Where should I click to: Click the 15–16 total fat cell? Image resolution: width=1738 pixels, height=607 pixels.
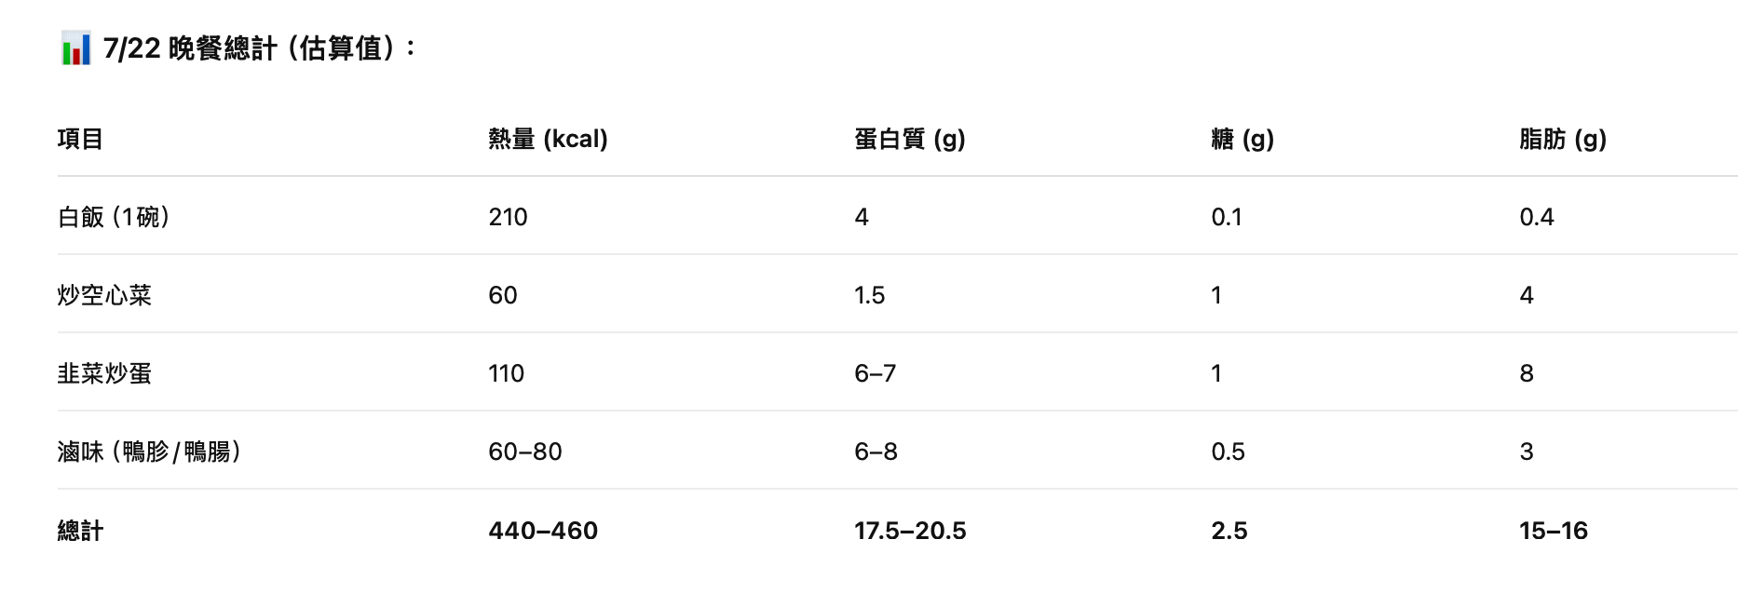1553,531
